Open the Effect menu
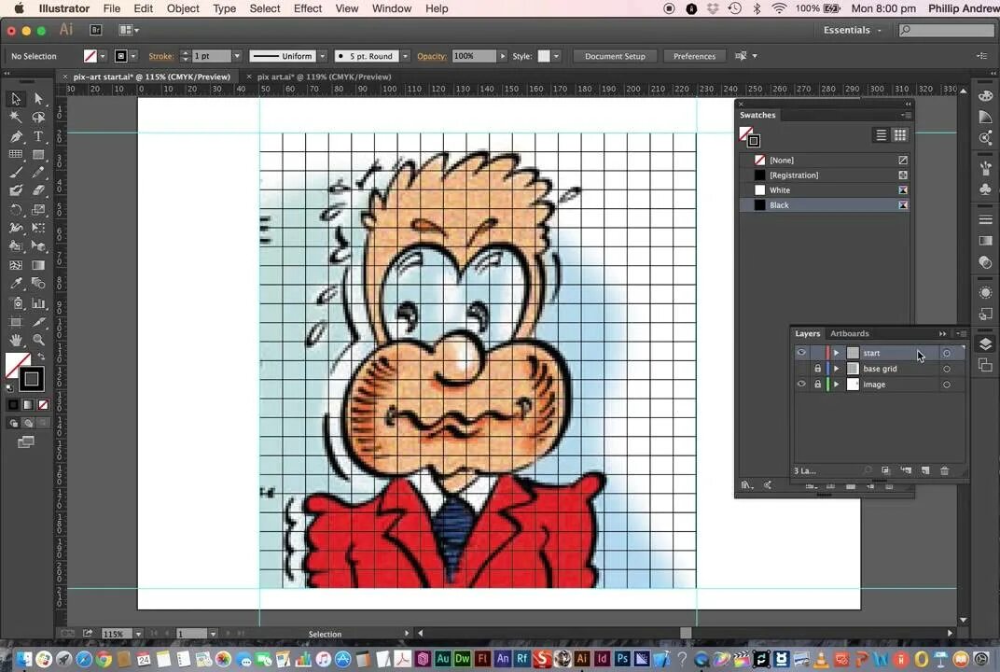 click(x=308, y=8)
